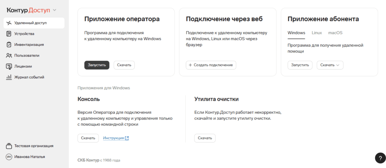Click the Пользователи people icon
The image size is (386, 168).
[x=9, y=55]
